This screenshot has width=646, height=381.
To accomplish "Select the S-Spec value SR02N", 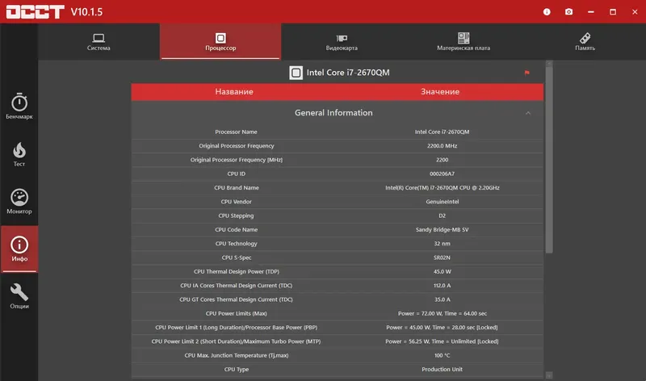I will [x=442, y=257].
